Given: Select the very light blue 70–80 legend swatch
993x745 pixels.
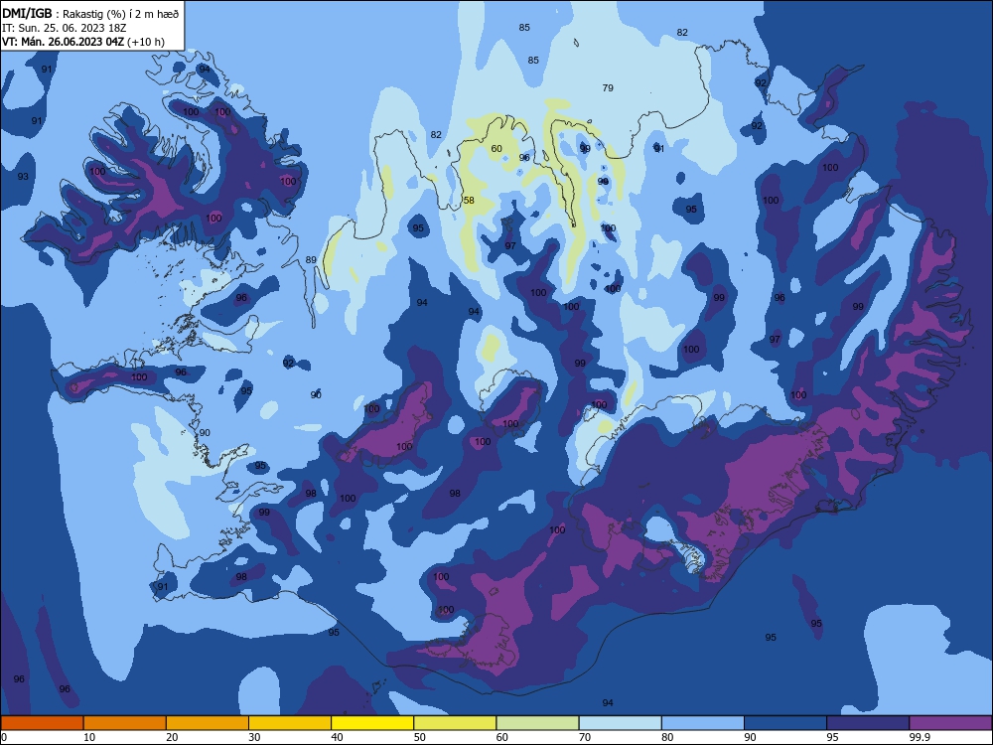Looking at the screenshot, I should 621,723.
